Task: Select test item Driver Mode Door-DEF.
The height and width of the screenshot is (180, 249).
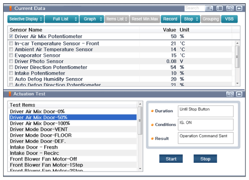Action: [73, 141]
